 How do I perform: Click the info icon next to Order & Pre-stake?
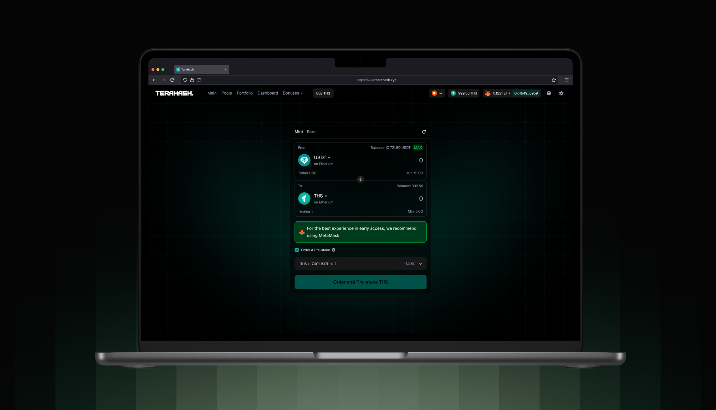pos(333,250)
